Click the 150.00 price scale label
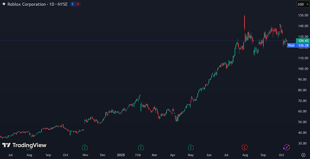 (303, 15)
